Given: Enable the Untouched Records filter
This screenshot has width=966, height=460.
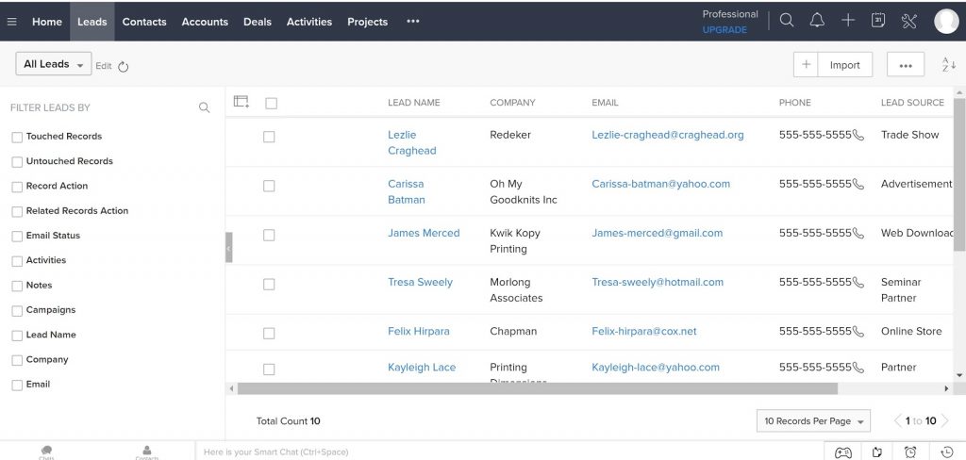Looking at the screenshot, I should tap(17, 162).
